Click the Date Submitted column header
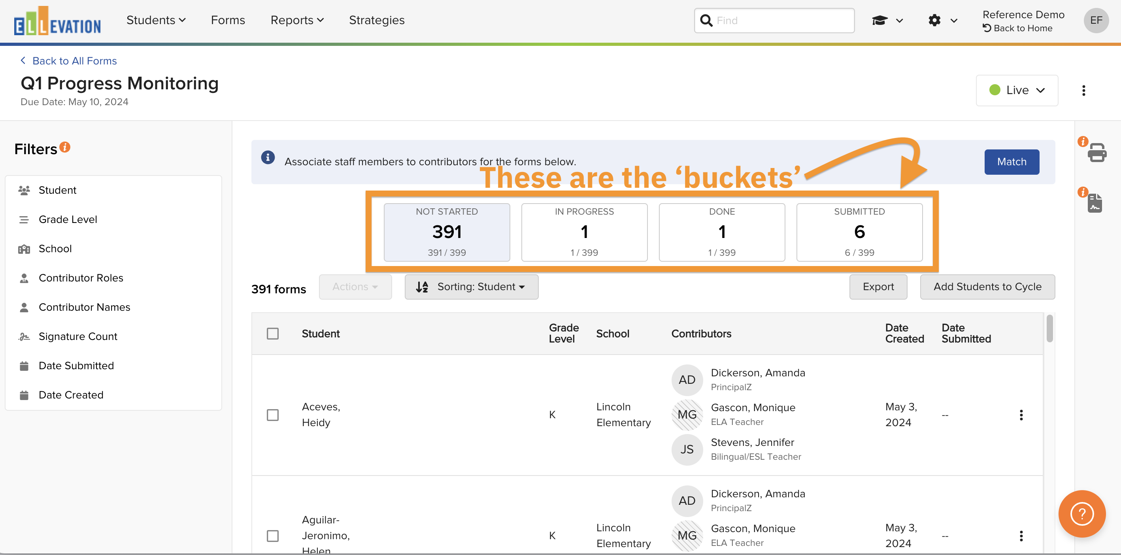 coord(966,334)
